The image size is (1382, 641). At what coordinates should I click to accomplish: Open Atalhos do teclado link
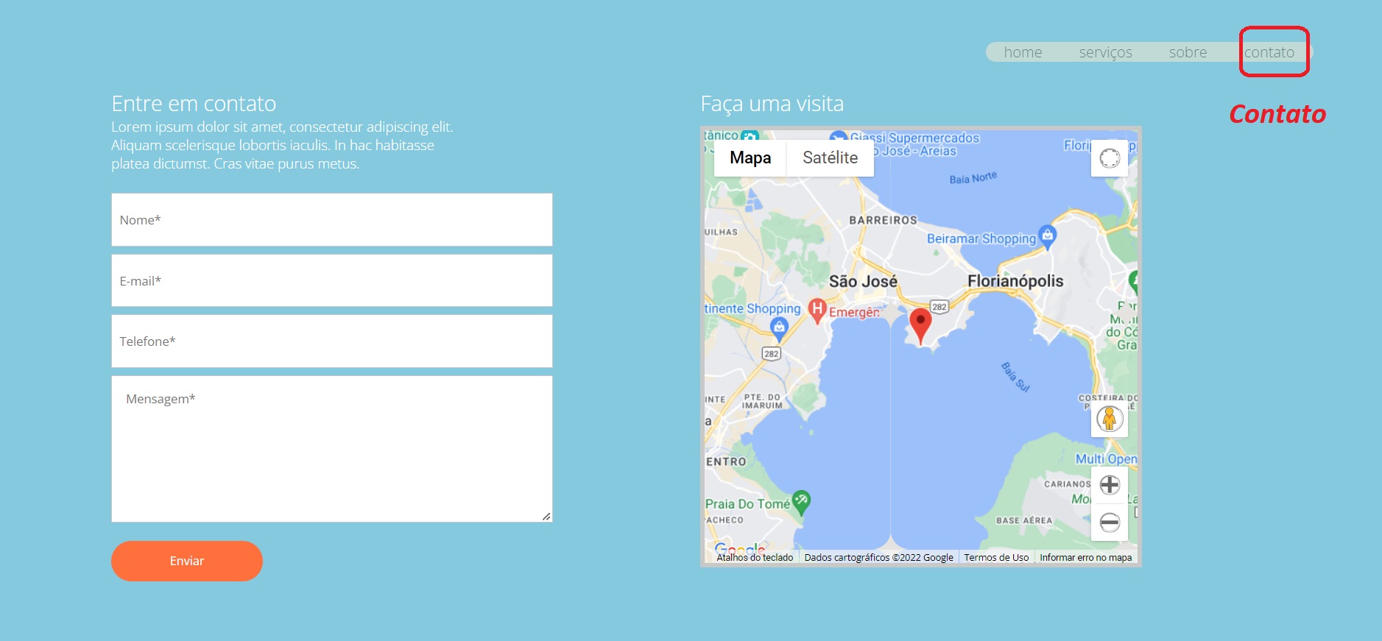click(755, 557)
